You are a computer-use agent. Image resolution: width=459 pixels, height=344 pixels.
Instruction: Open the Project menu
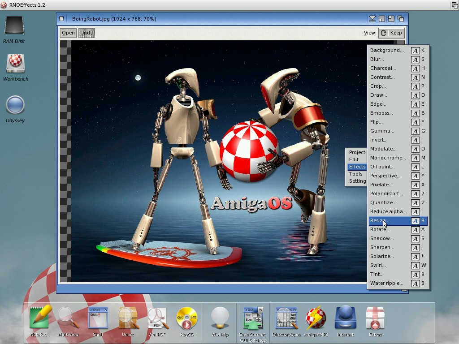[x=357, y=152]
